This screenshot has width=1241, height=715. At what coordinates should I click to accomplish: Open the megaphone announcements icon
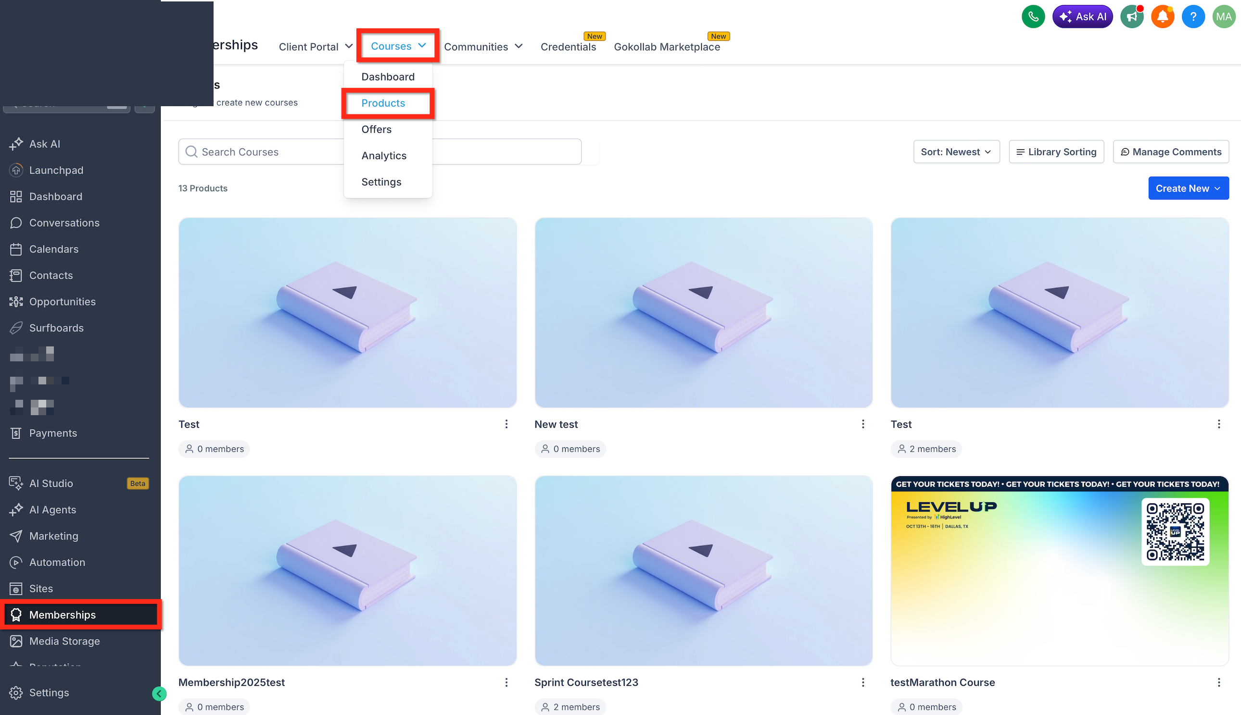tap(1131, 17)
